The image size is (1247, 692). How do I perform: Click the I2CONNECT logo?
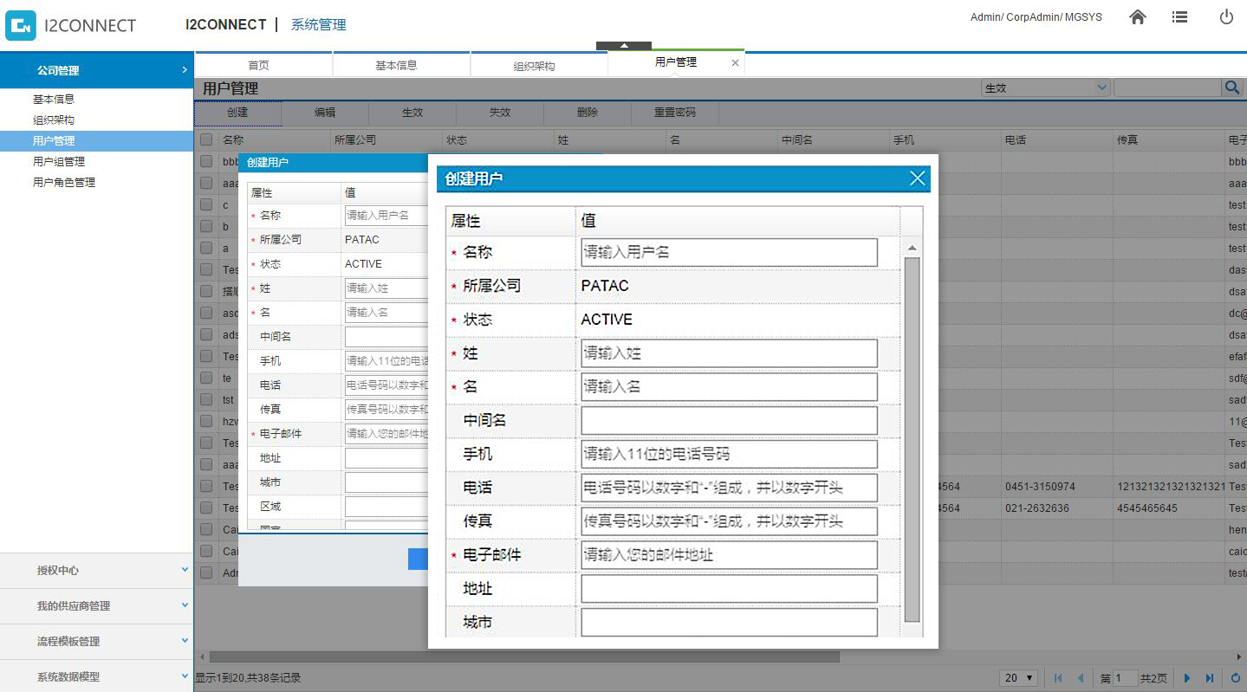(71, 25)
